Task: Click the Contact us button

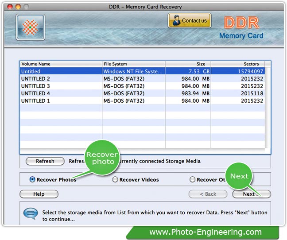Action: pos(190,20)
